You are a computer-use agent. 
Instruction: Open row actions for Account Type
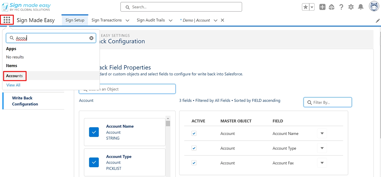point(322,148)
